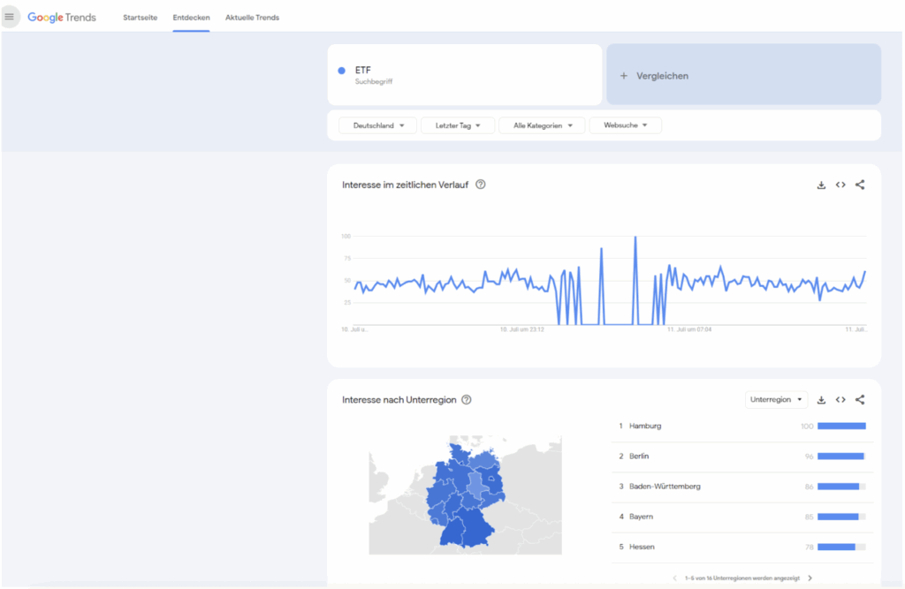This screenshot has height=589, width=905.
Task: Share the Interesse im zeitlichen Verlauf chart
Action: (x=860, y=185)
